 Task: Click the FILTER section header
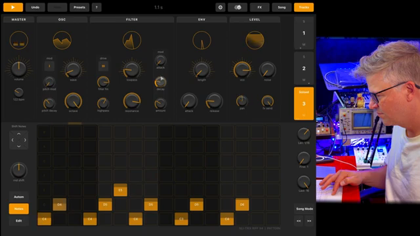point(132,20)
